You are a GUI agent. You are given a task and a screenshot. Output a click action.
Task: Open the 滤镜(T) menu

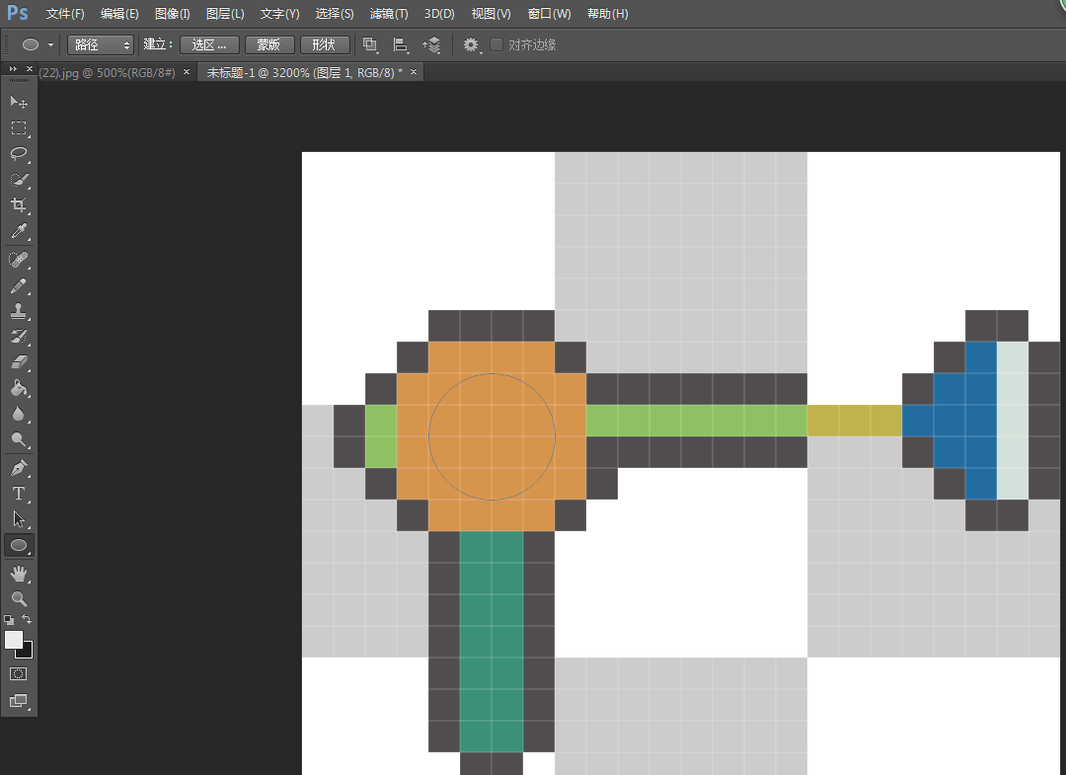coord(389,14)
